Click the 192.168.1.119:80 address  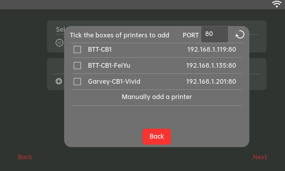pos(212,50)
